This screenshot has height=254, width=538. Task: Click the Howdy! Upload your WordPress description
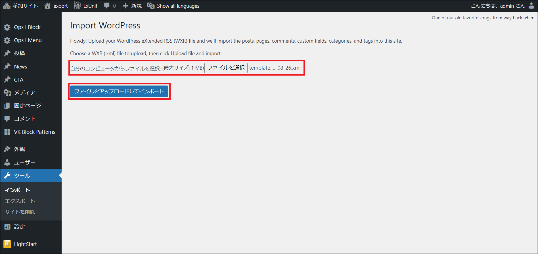(x=236, y=41)
